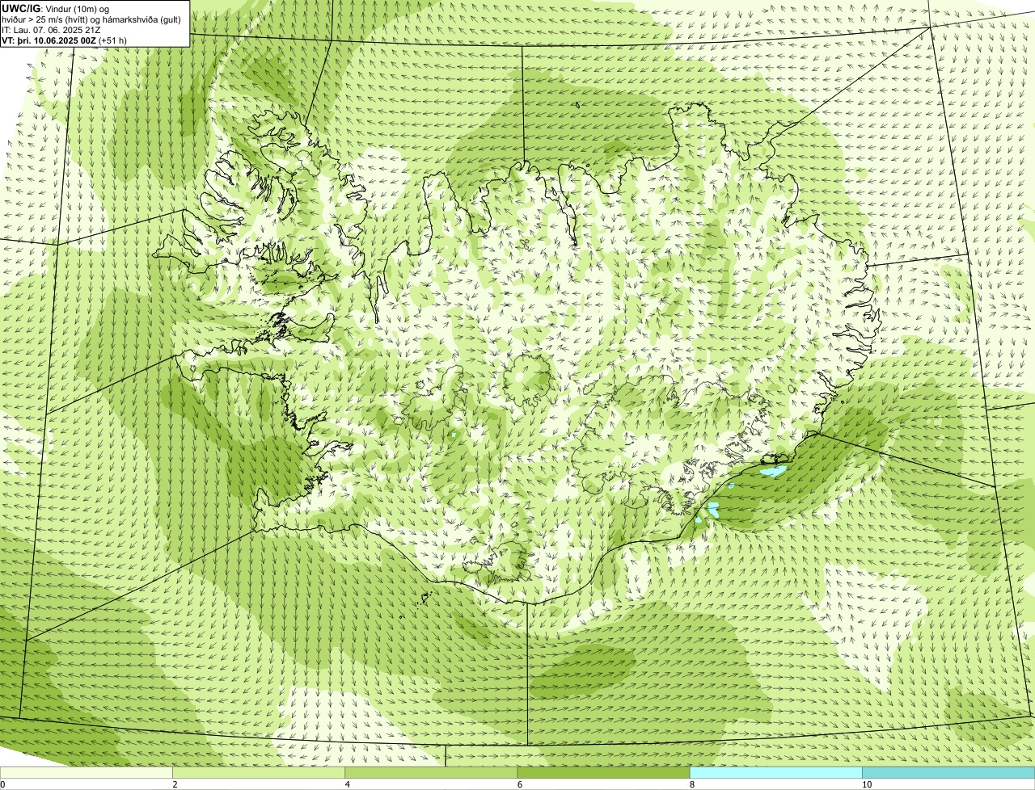Click the 'UWC/IG: Vindur (10m) og' title line
This screenshot has width=1035, height=790.
click(56, 9)
